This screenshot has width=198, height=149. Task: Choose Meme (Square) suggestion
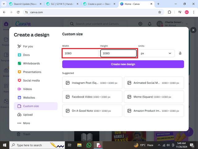pos(154,97)
